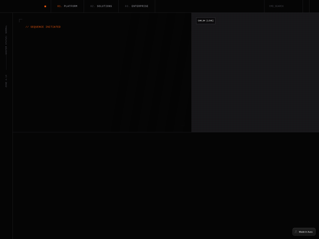Click the SYSTEM STATUS: NORMAL sidebar label

(x=6, y=40)
